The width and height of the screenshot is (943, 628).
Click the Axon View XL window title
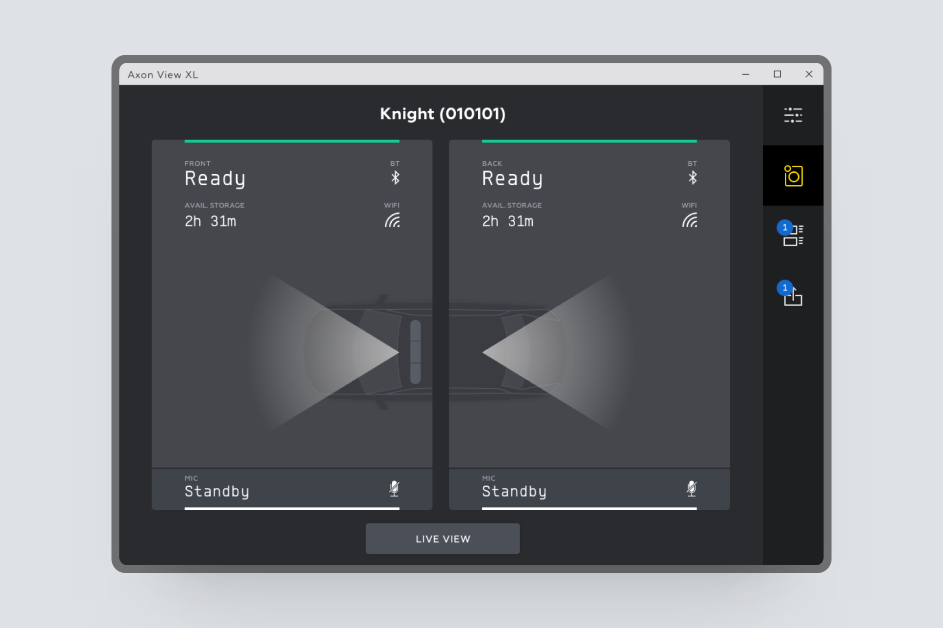point(163,75)
